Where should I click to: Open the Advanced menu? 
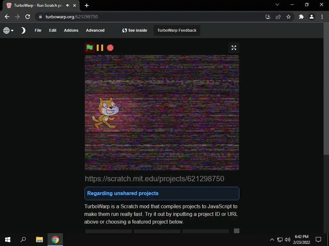95,30
